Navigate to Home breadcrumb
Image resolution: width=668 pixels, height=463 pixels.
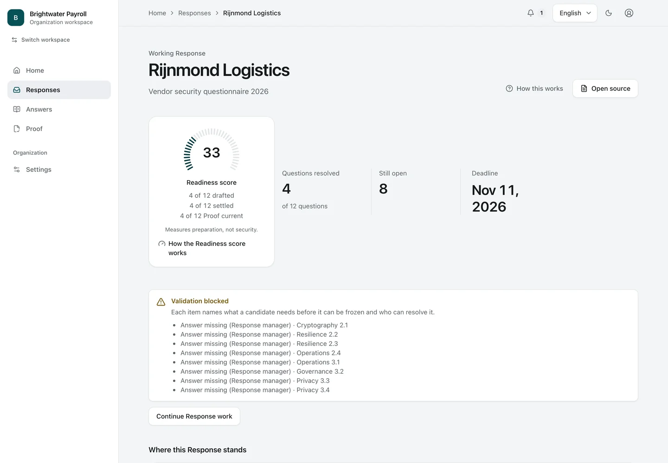[x=157, y=13]
